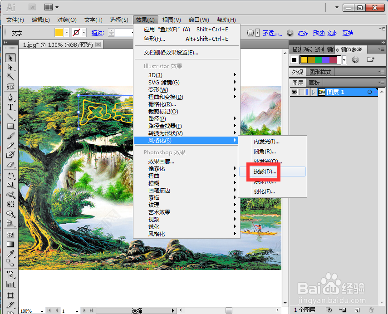Choose 效果画廊... menu item
The image size is (388, 314).
pos(187,162)
